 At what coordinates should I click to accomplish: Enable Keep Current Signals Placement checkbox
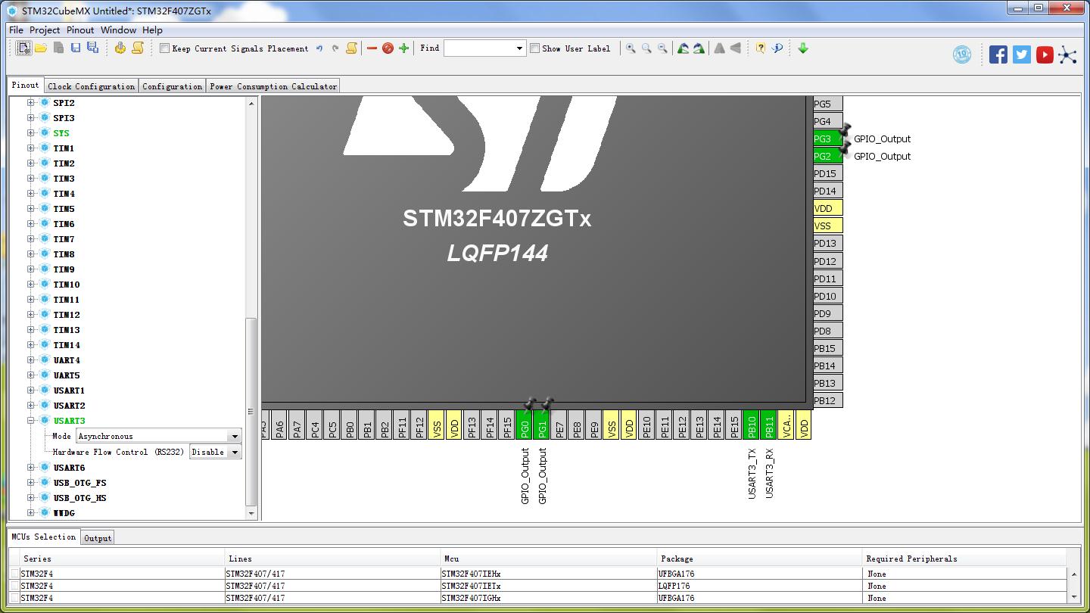point(164,48)
